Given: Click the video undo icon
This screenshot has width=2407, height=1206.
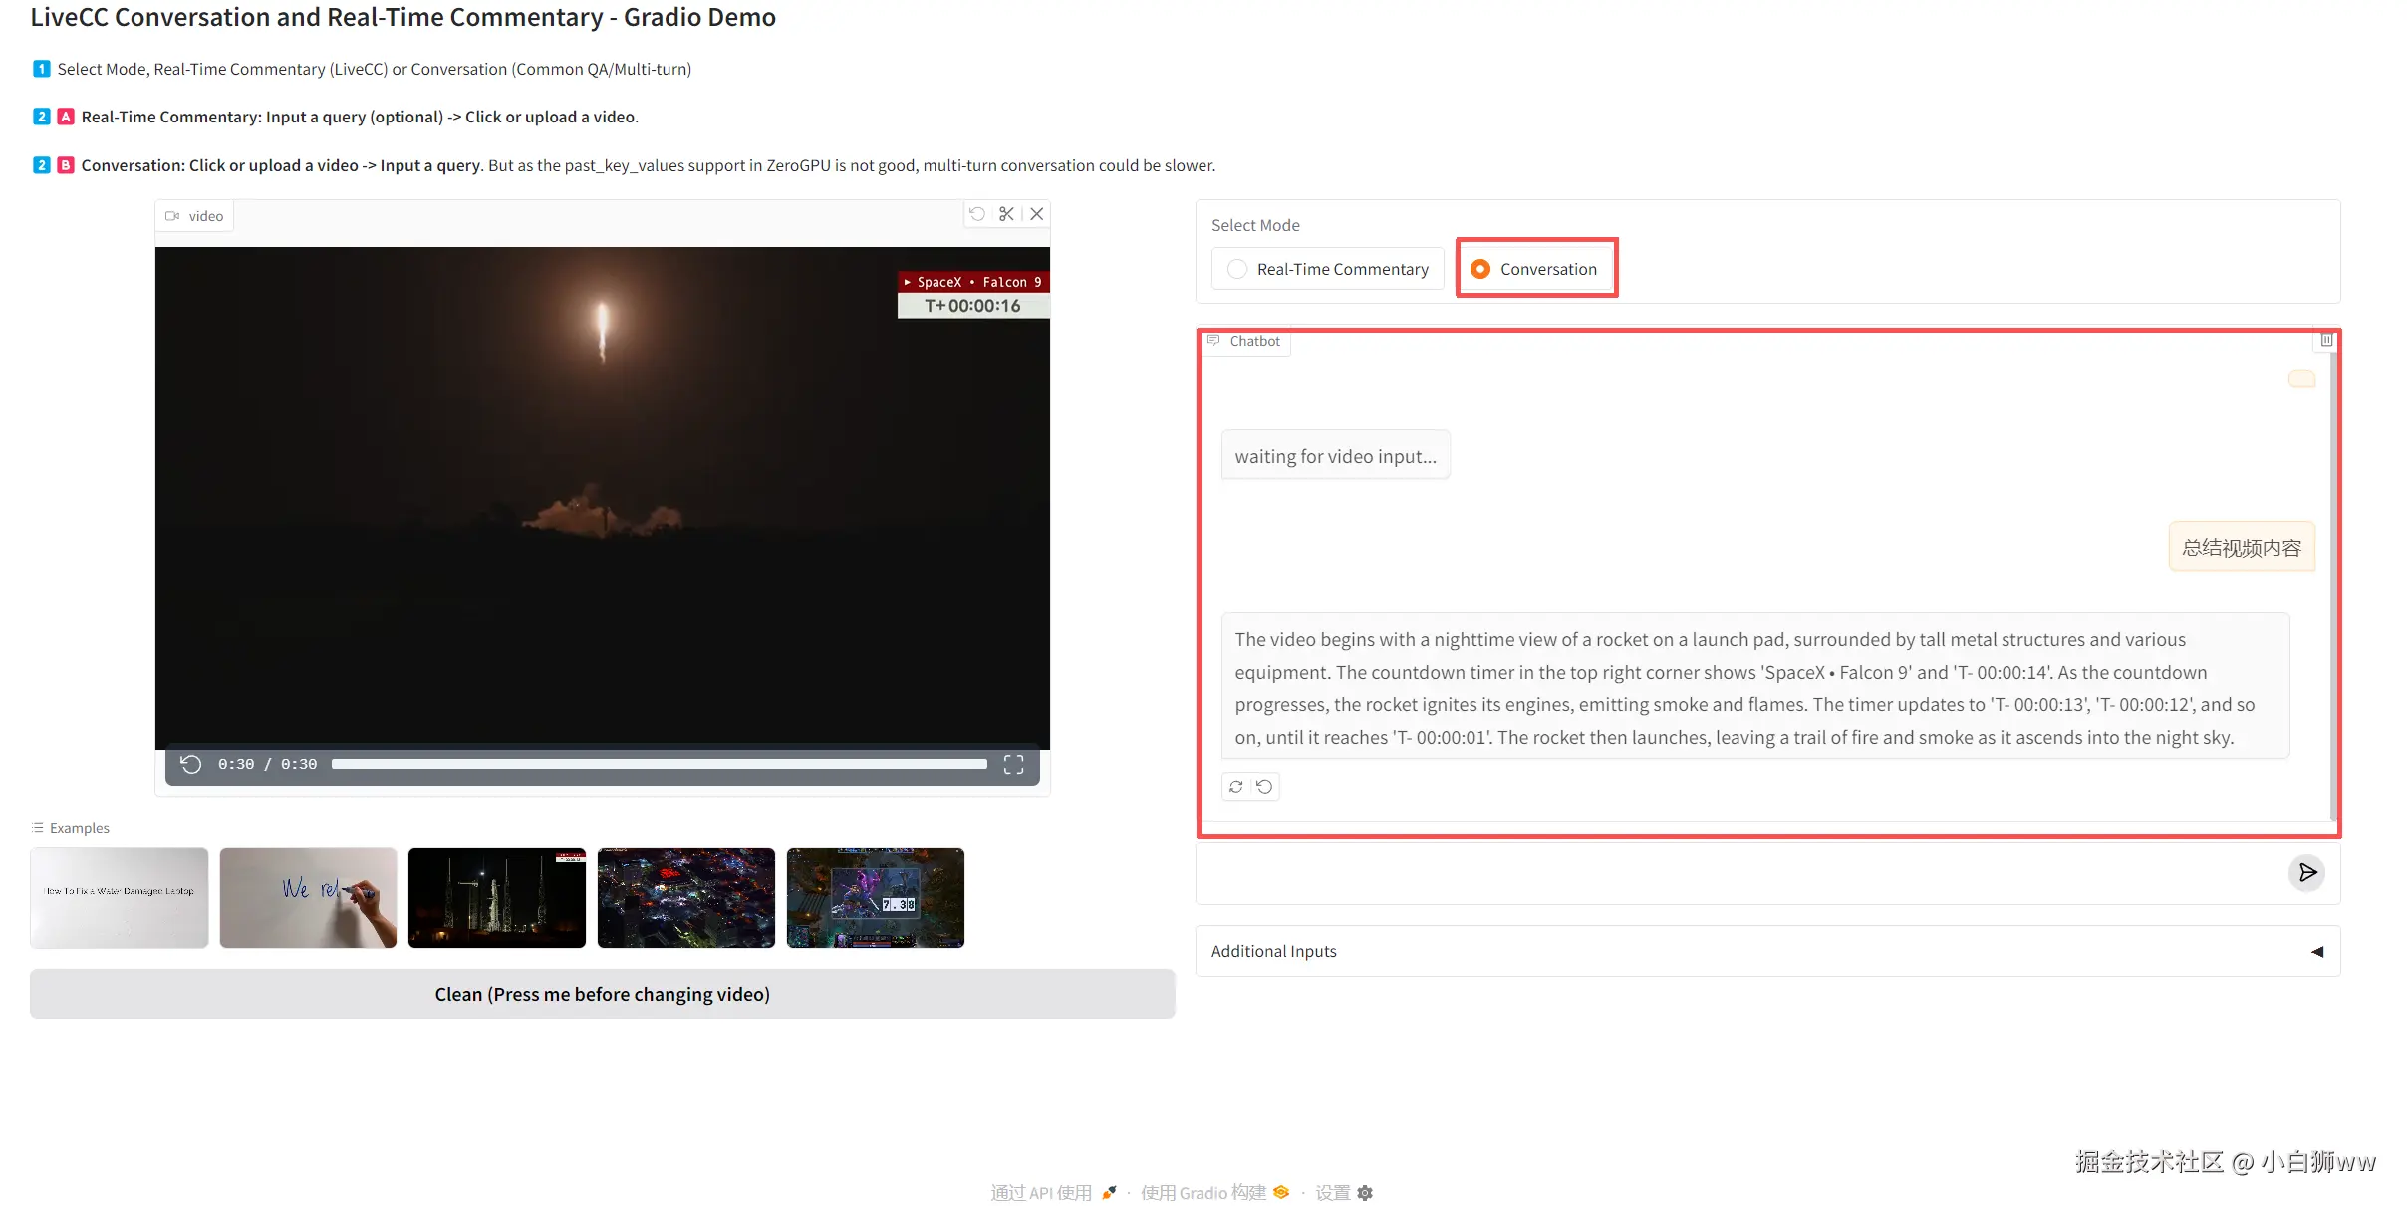Looking at the screenshot, I should tap(977, 214).
